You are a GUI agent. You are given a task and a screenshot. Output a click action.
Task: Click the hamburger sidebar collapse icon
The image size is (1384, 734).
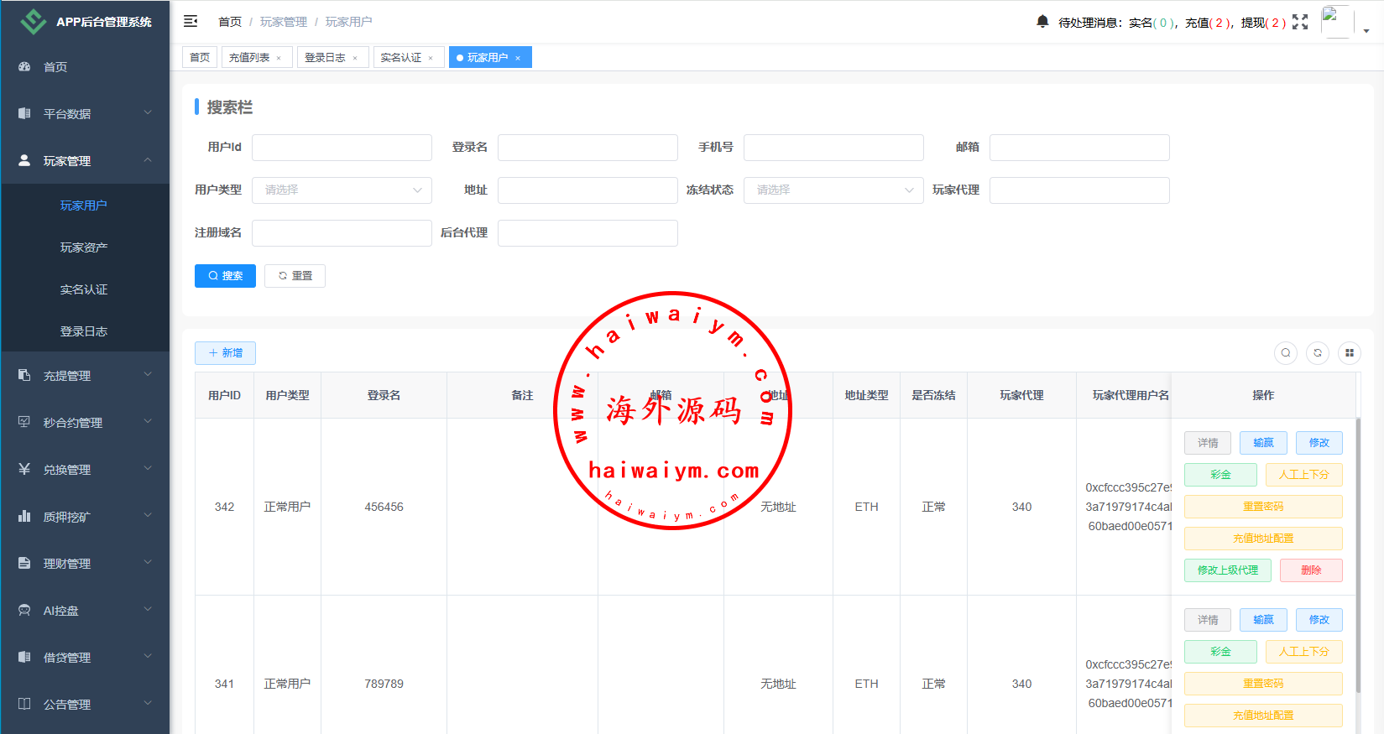pyautogui.click(x=191, y=21)
